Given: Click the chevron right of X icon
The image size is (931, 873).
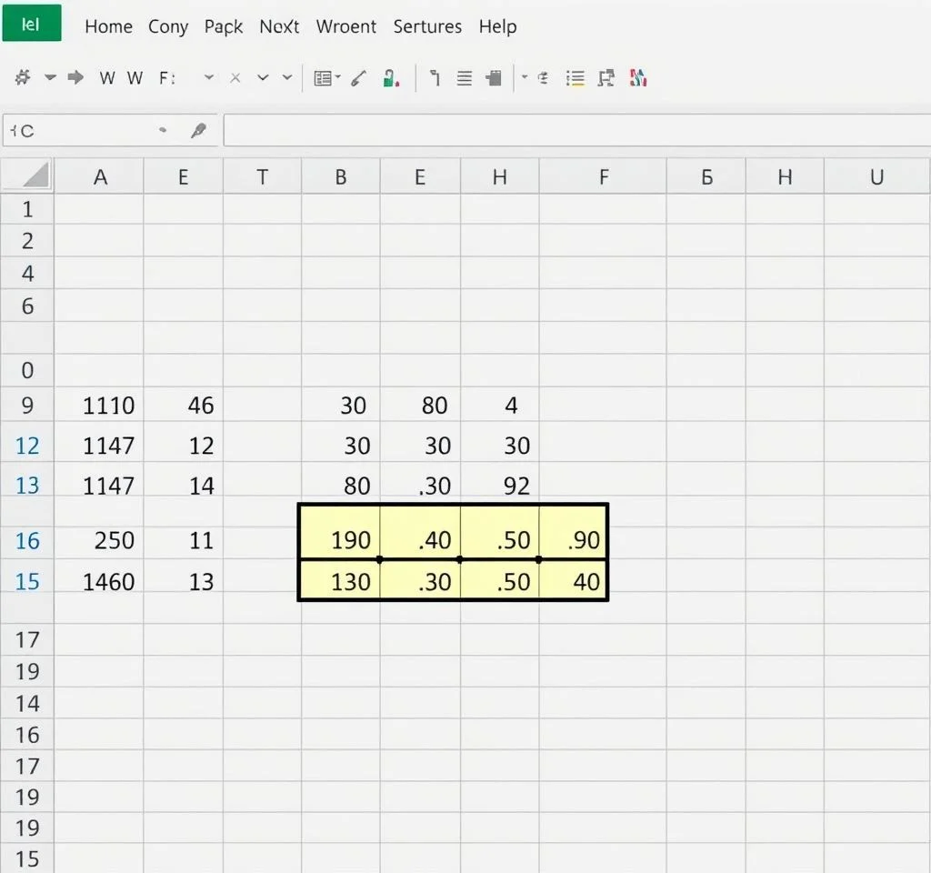Looking at the screenshot, I should [x=263, y=78].
